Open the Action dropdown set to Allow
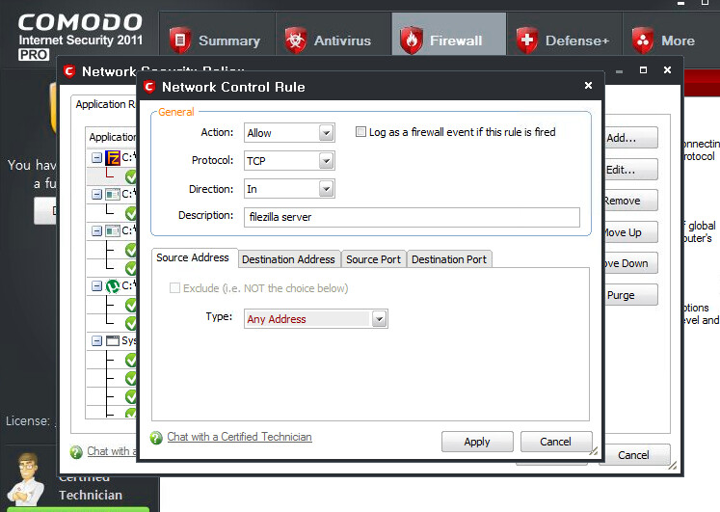Viewport: 720px width, 512px height. (x=289, y=133)
